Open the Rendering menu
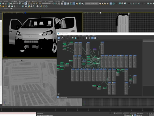 [x=21, y=1]
